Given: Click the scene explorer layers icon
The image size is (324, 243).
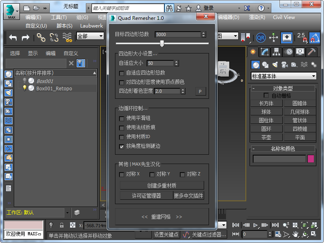Looking at the screenshot, I should click(77, 212).
